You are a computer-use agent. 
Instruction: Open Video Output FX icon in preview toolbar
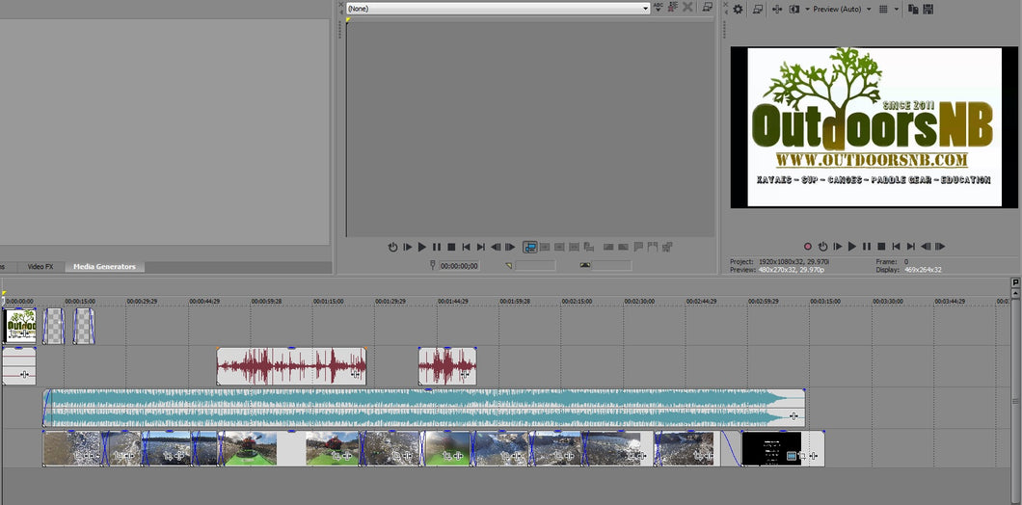(777, 9)
